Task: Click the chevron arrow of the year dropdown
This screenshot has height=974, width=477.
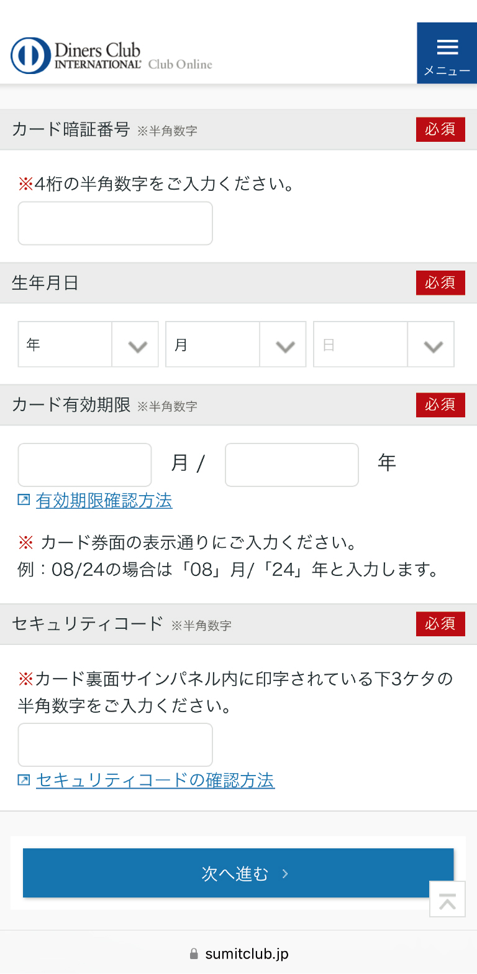Action: (137, 345)
